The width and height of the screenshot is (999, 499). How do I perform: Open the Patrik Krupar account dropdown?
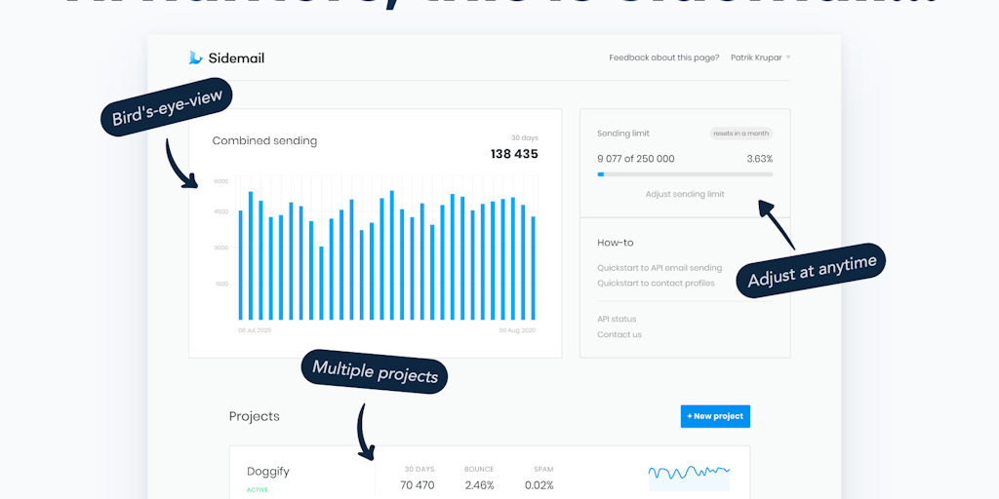(x=760, y=58)
